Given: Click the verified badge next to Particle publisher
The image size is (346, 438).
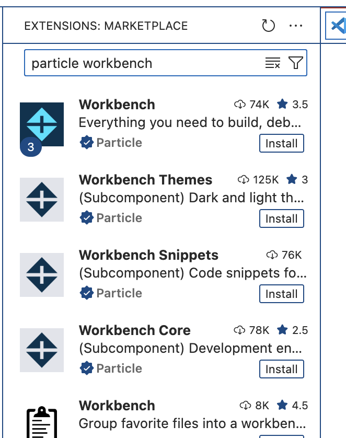Looking at the screenshot, I should (86, 143).
